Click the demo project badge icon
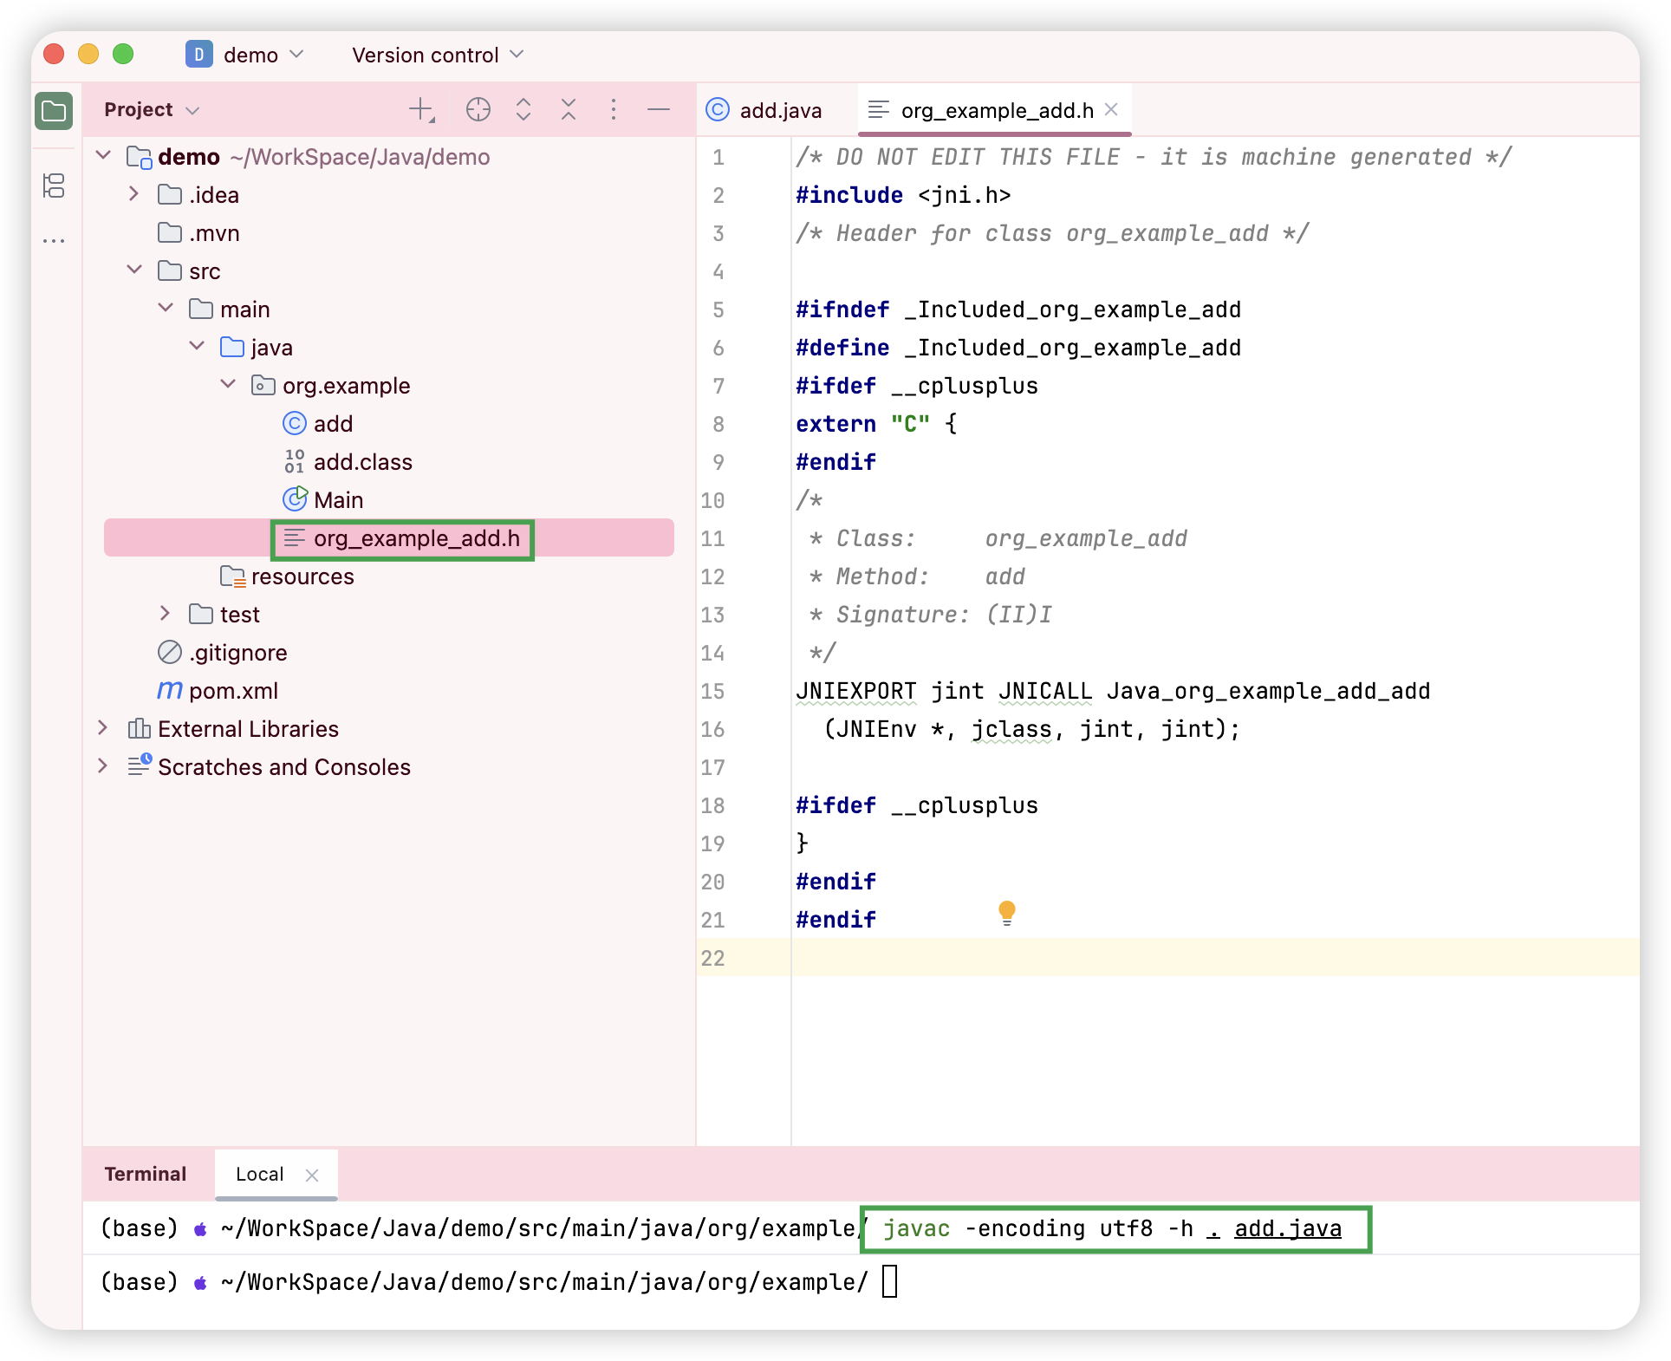 point(199,54)
